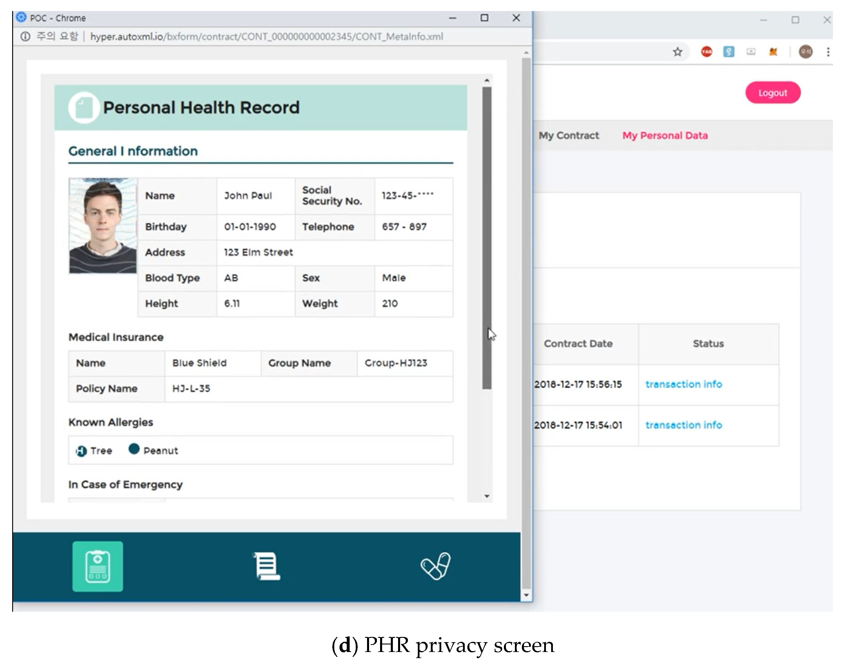Switch to the My Personal Data tab

point(665,135)
